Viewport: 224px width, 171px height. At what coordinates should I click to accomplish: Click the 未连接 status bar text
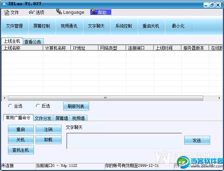coord(7,165)
